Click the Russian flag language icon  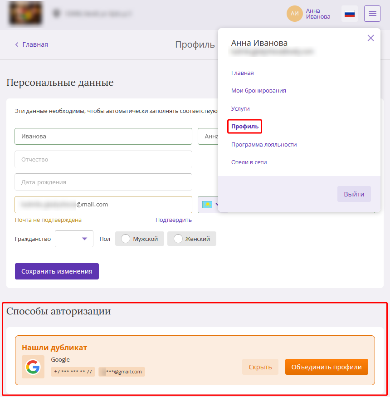[x=349, y=14]
